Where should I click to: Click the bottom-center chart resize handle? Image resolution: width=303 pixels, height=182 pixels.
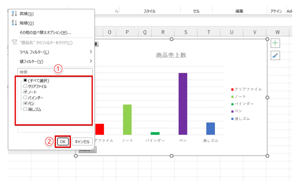(x=171, y=156)
